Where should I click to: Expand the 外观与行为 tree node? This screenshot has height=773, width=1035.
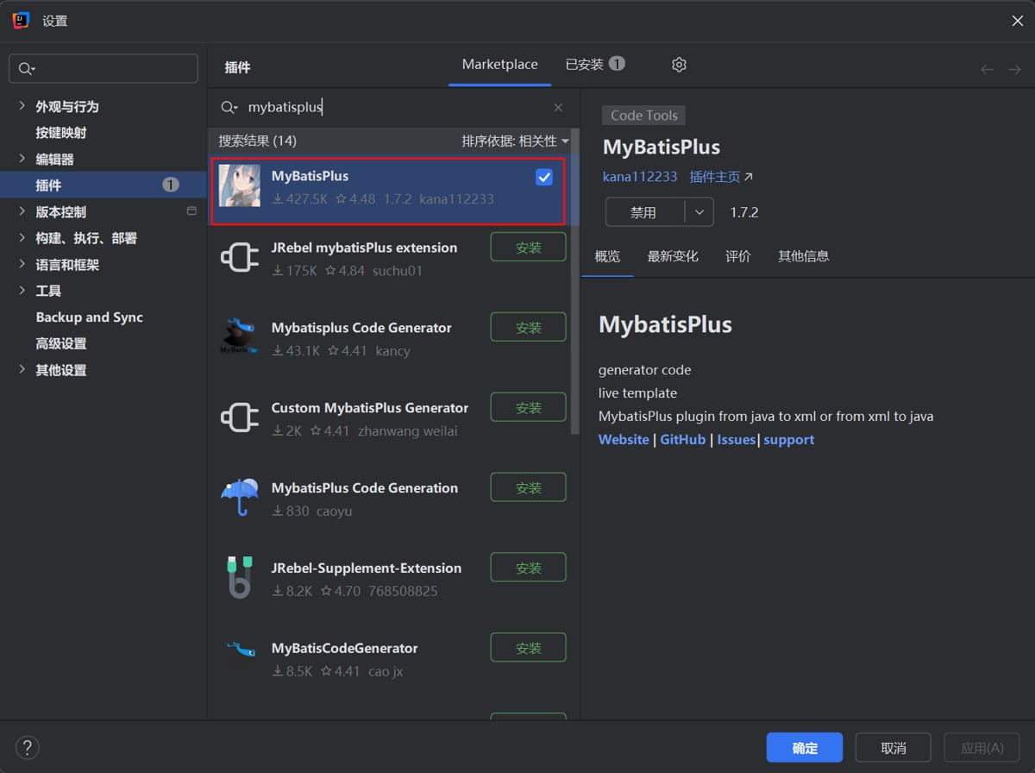click(x=22, y=106)
